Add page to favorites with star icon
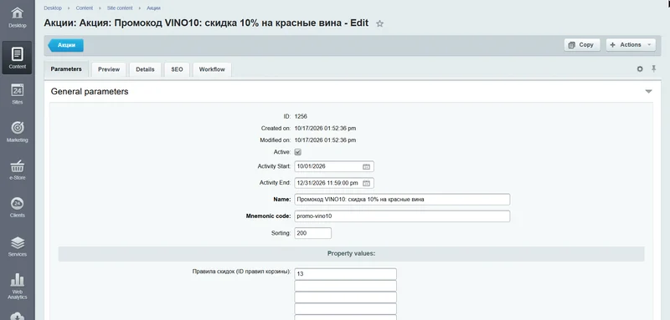 pos(379,24)
